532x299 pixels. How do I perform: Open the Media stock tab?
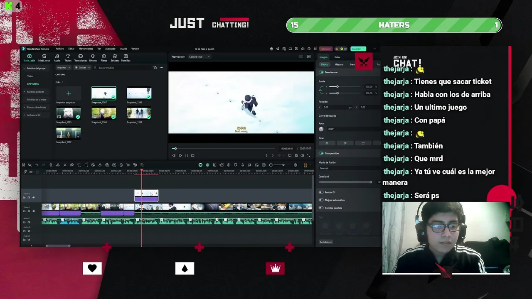point(44,58)
